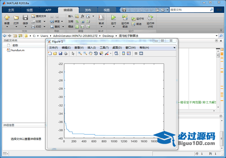
Task: Select the Zoom In magnifier tool
Action: 80,53
